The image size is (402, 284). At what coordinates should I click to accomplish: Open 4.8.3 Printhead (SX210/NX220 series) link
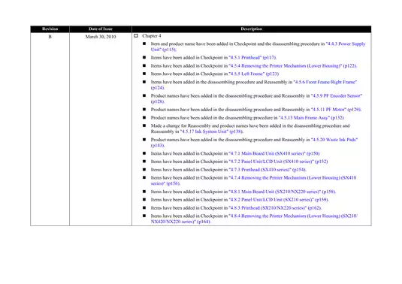(275, 208)
